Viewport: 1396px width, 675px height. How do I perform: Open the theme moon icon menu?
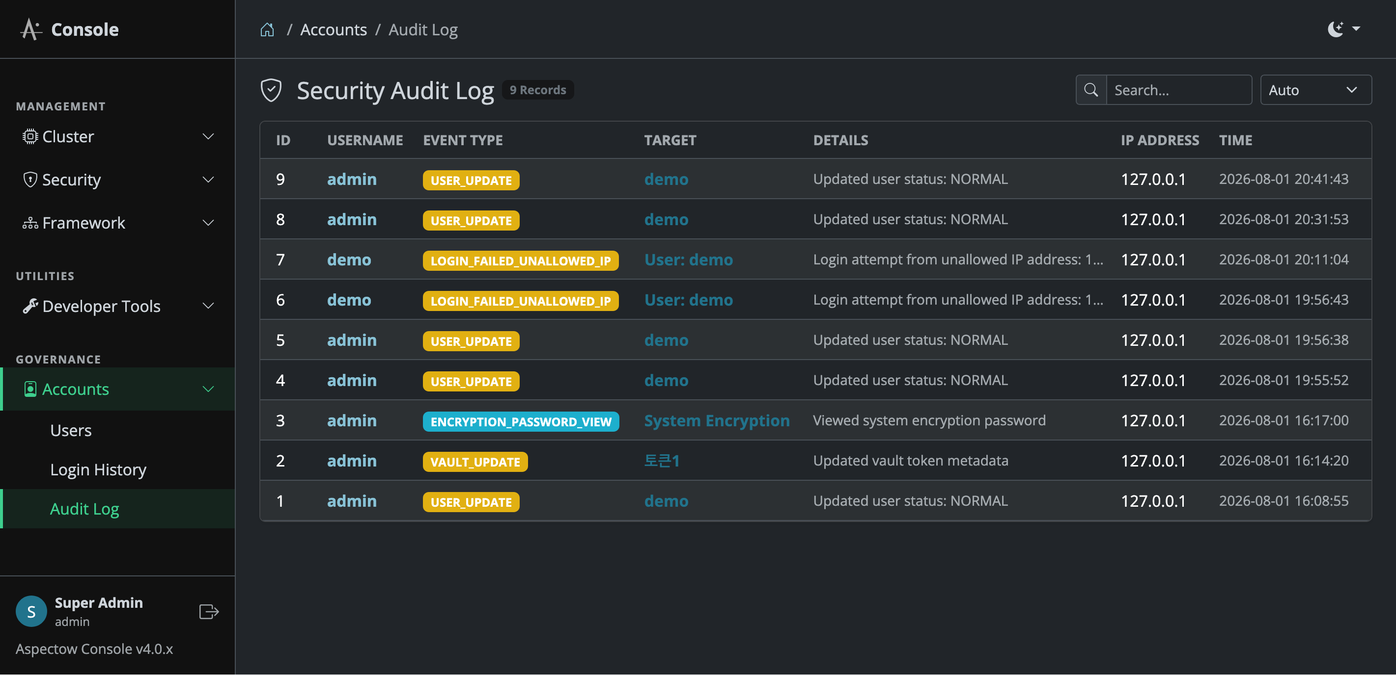(x=1335, y=28)
